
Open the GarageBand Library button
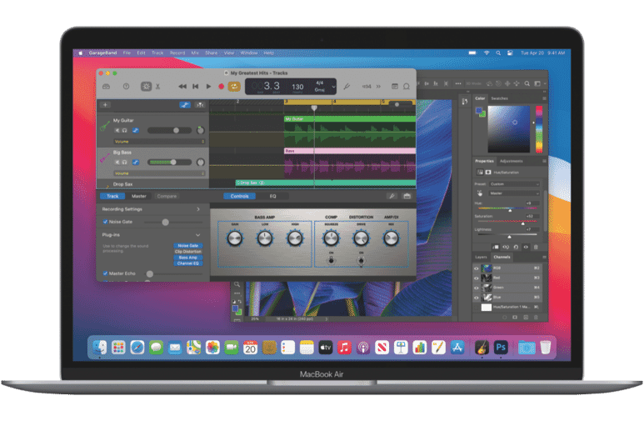coord(107,87)
